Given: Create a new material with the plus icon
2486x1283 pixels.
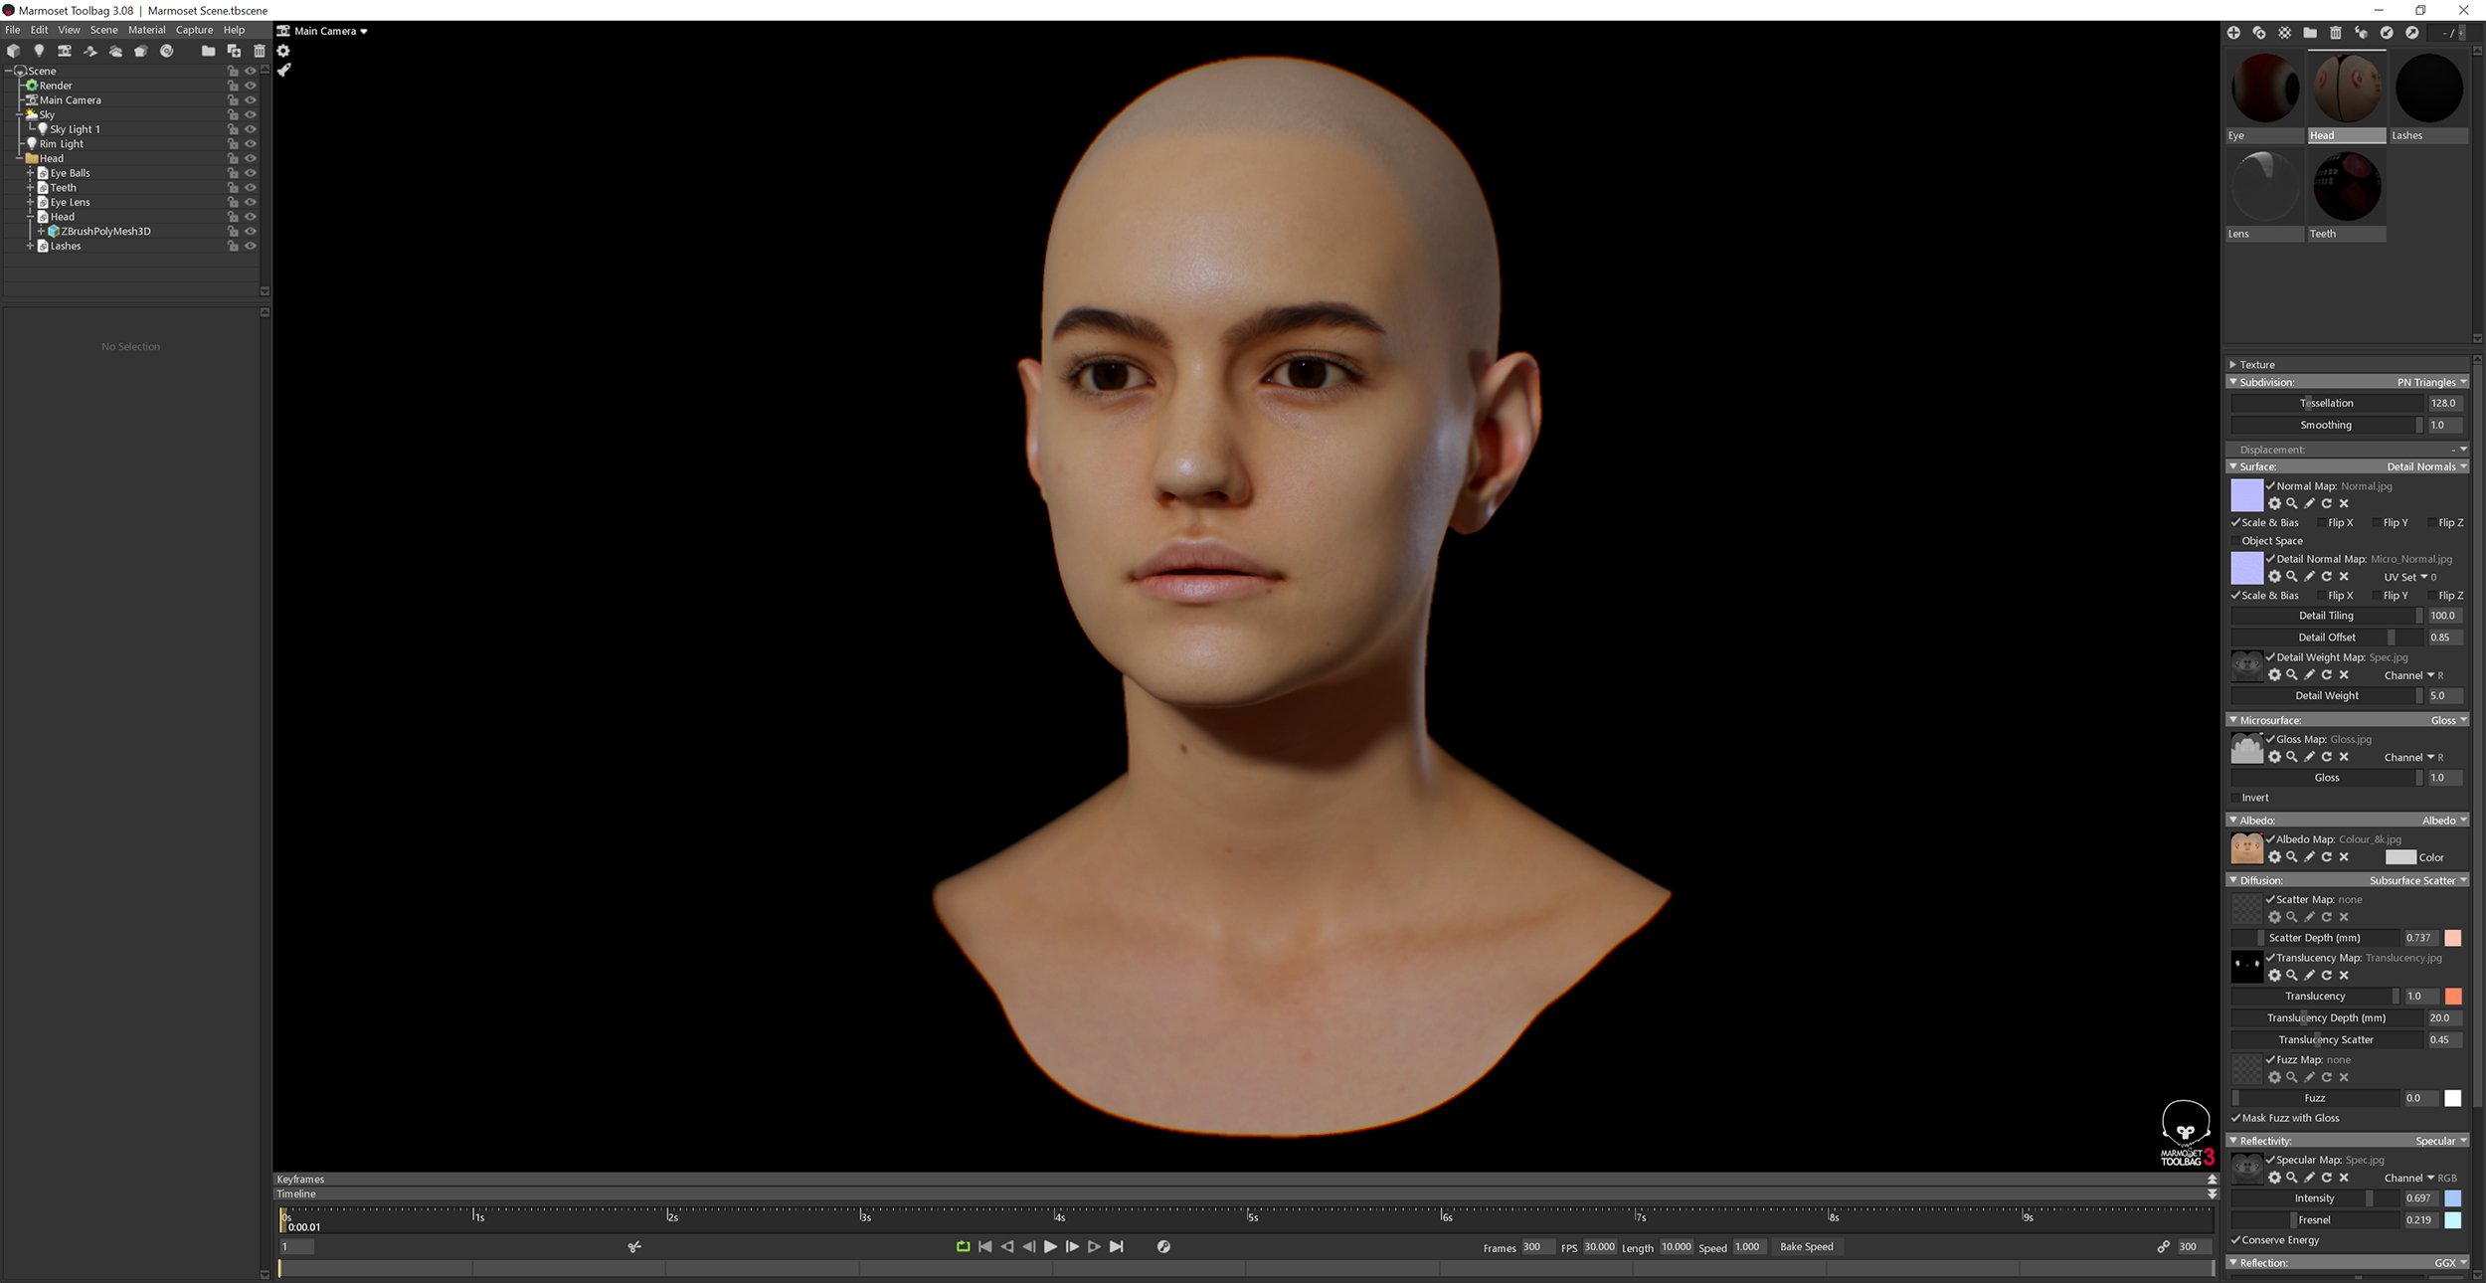Looking at the screenshot, I should coord(2234,33).
